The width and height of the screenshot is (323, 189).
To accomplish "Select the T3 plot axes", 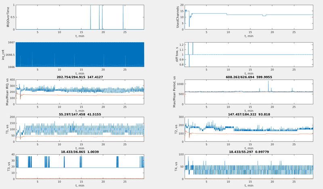I will point(80,167).
